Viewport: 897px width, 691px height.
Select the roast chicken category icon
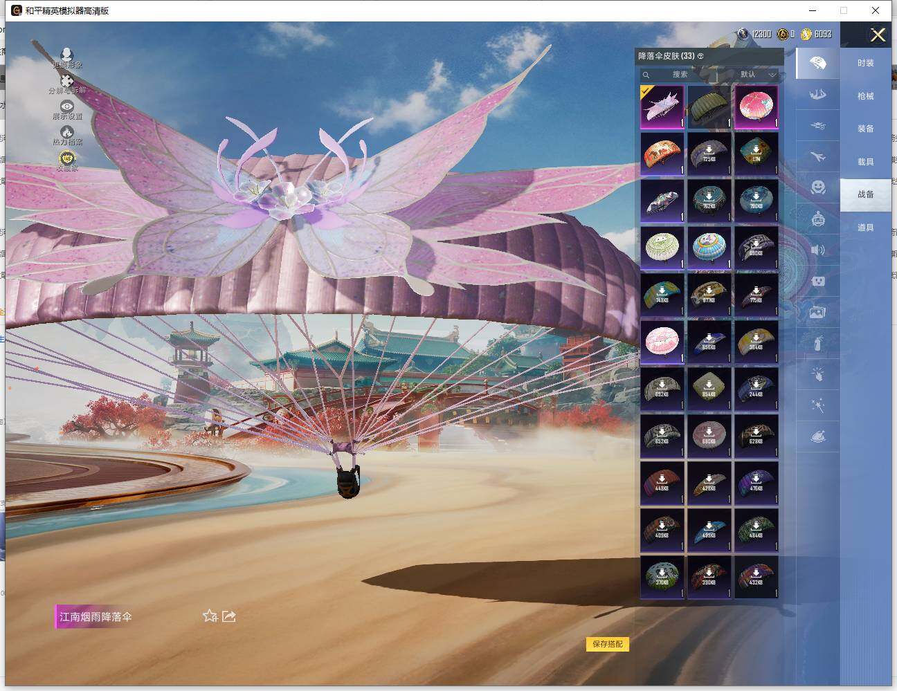(817, 436)
